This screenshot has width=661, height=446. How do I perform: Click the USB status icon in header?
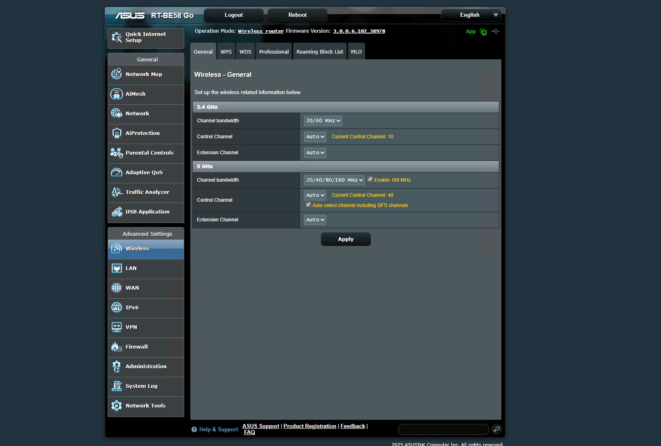pos(495,32)
